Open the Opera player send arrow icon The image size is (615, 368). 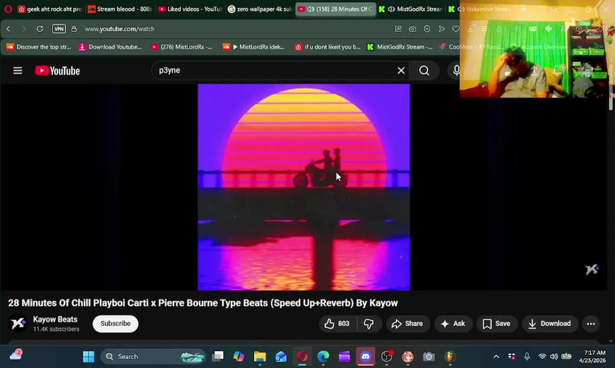tap(441, 29)
